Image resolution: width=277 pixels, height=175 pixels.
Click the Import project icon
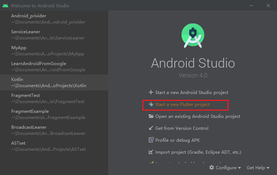(x=151, y=152)
